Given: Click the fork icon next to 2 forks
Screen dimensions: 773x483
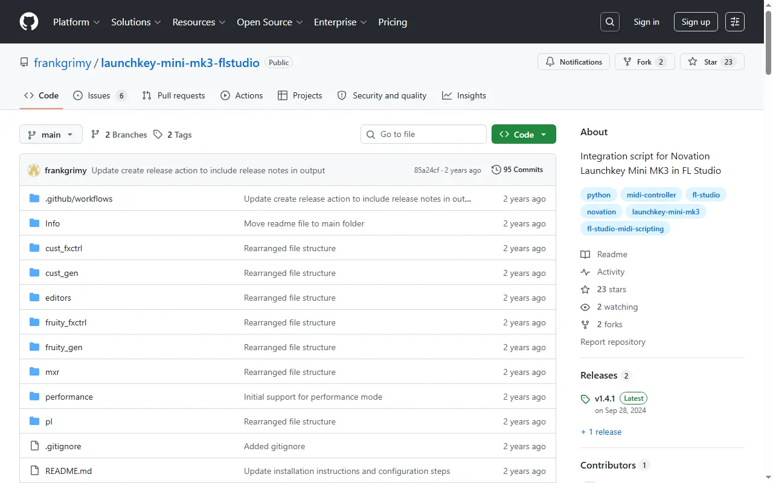Looking at the screenshot, I should pos(585,324).
